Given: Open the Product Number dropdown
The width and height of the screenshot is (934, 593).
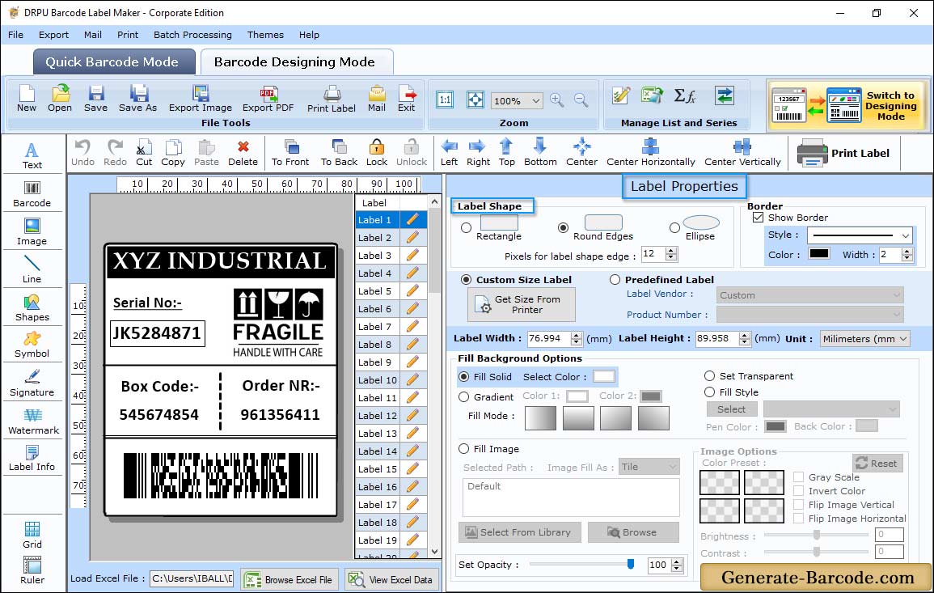Looking at the screenshot, I should tap(809, 315).
